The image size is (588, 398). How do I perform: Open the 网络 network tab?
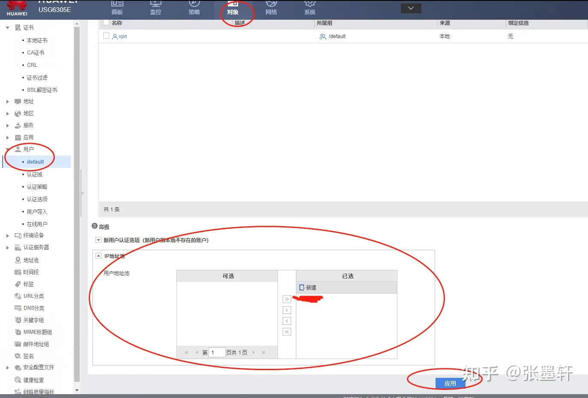[271, 8]
